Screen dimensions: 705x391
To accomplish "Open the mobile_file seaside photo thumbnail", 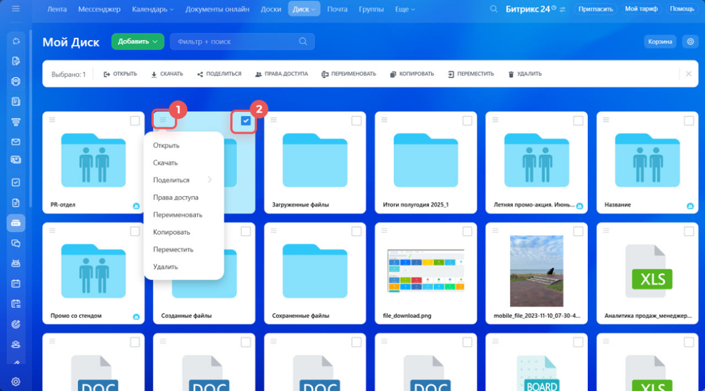I will [x=536, y=270].
